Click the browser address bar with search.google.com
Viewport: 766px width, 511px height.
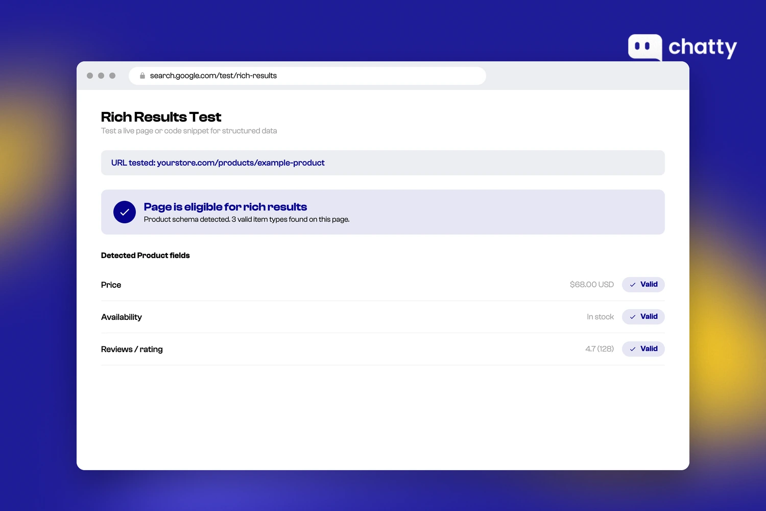(x=307, y=76)
